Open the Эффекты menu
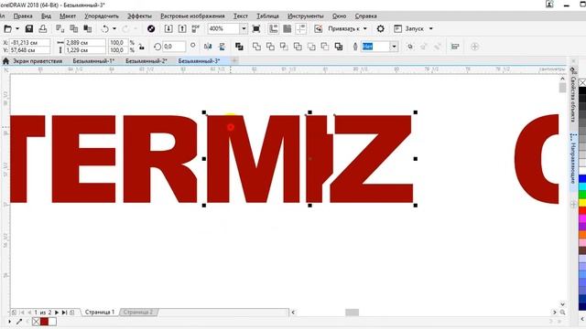The height and width of the screenshot is (329, 586). (x=139, y=16)
